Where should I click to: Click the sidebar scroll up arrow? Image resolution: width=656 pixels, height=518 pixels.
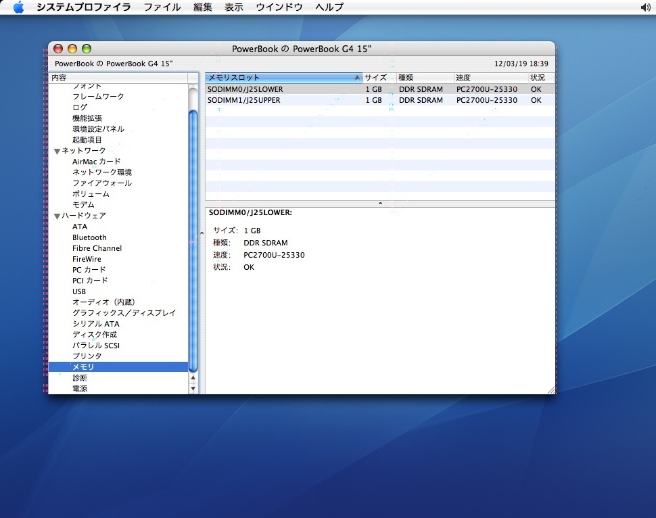(x=193, y=378)
